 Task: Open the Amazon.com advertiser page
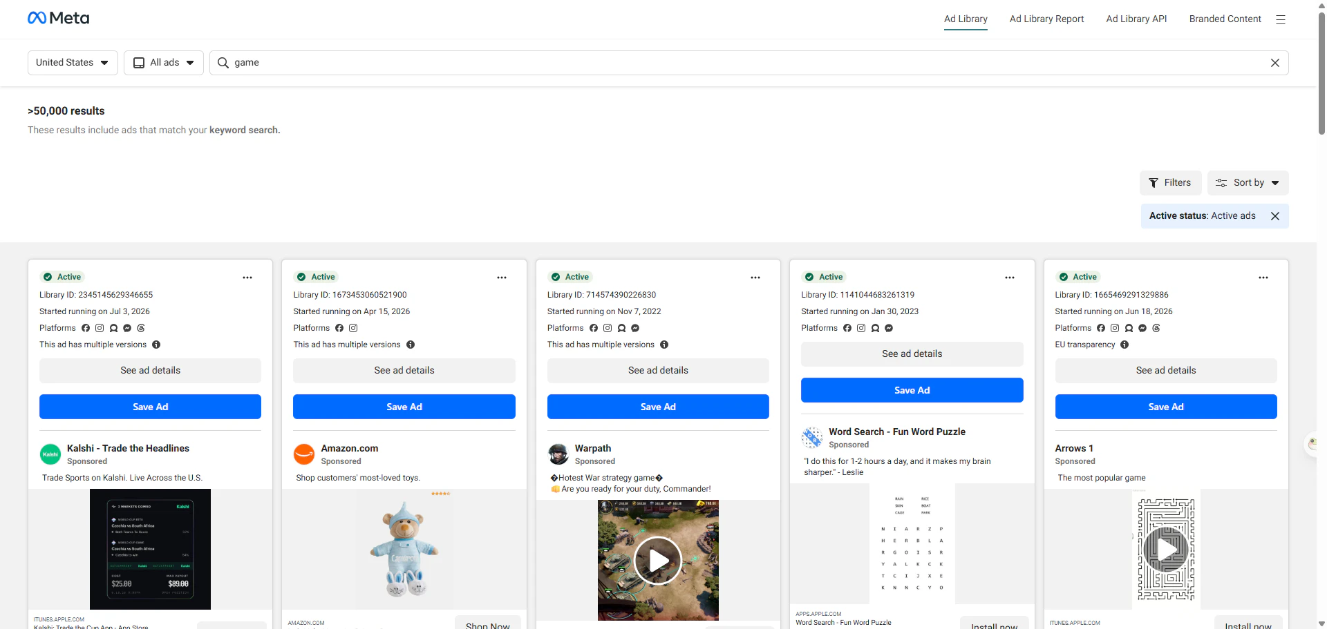click(349, 448)
